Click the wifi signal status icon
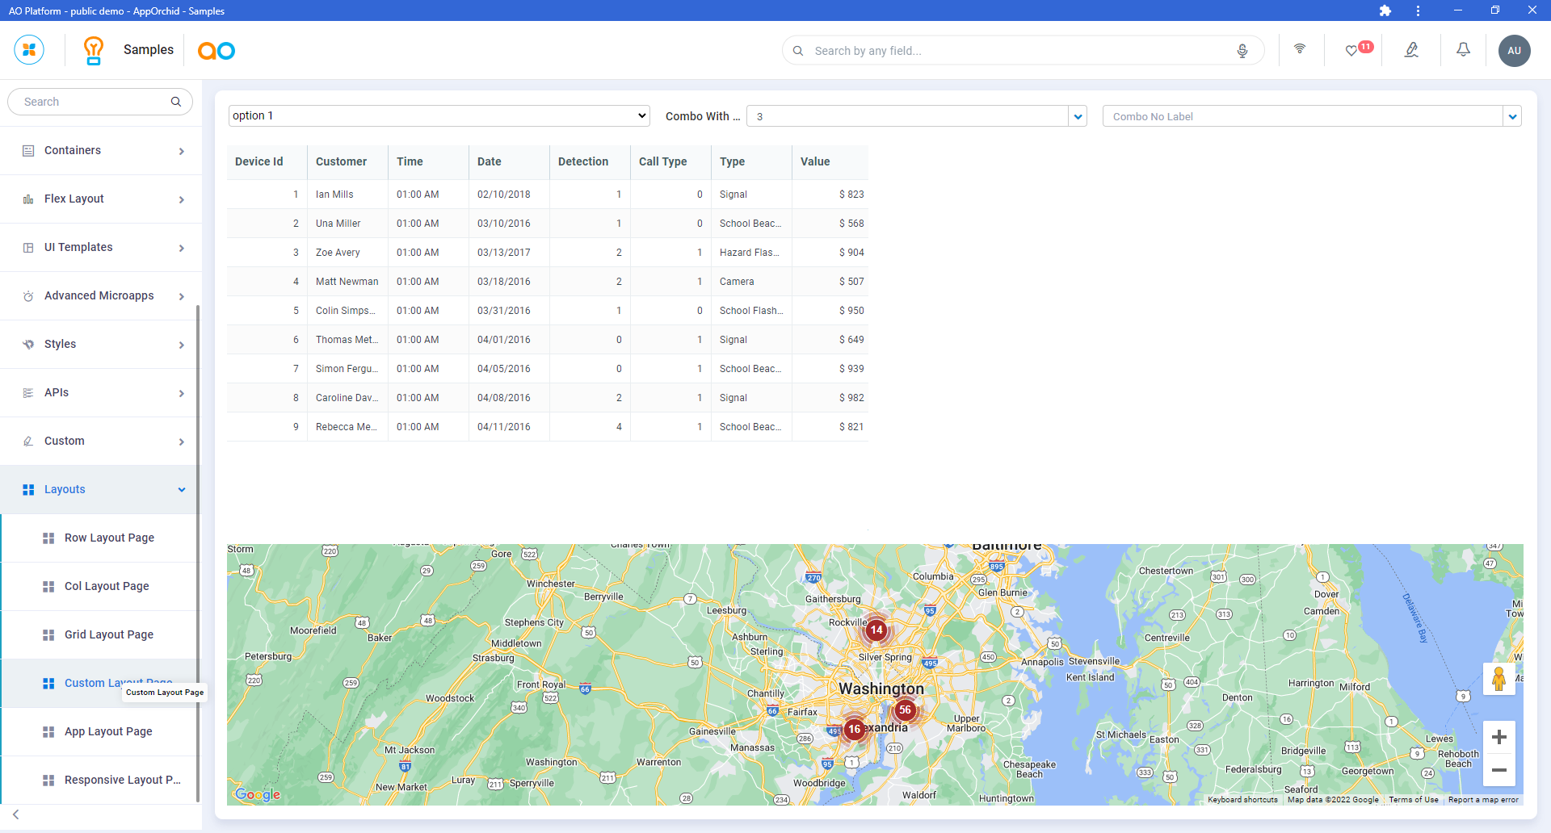The height and width of the screenshot is (833, 1551). 1300,49
